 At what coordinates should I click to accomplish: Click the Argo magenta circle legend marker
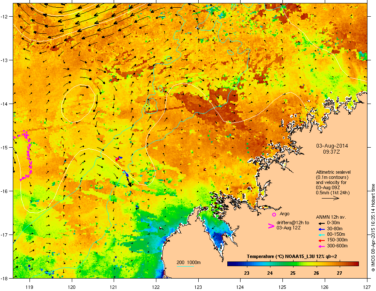(x=274, y=214)
